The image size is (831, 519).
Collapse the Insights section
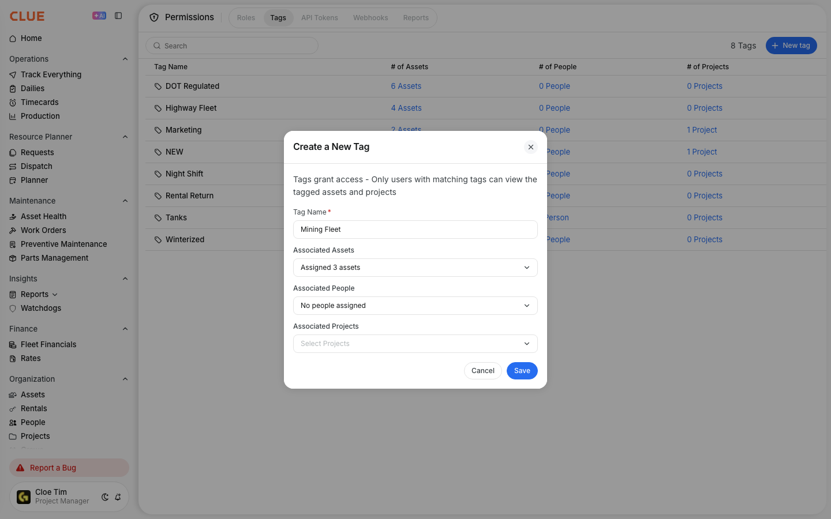point(125,279)
